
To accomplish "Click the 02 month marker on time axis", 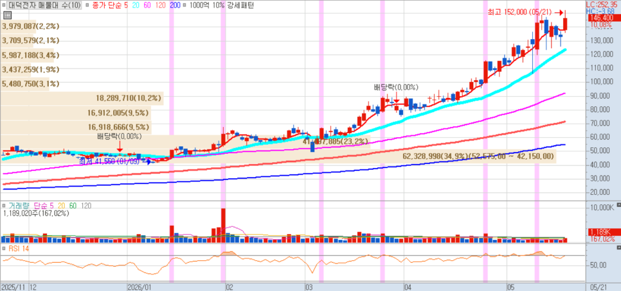I will pyautogui.click(x=230, y=287).
